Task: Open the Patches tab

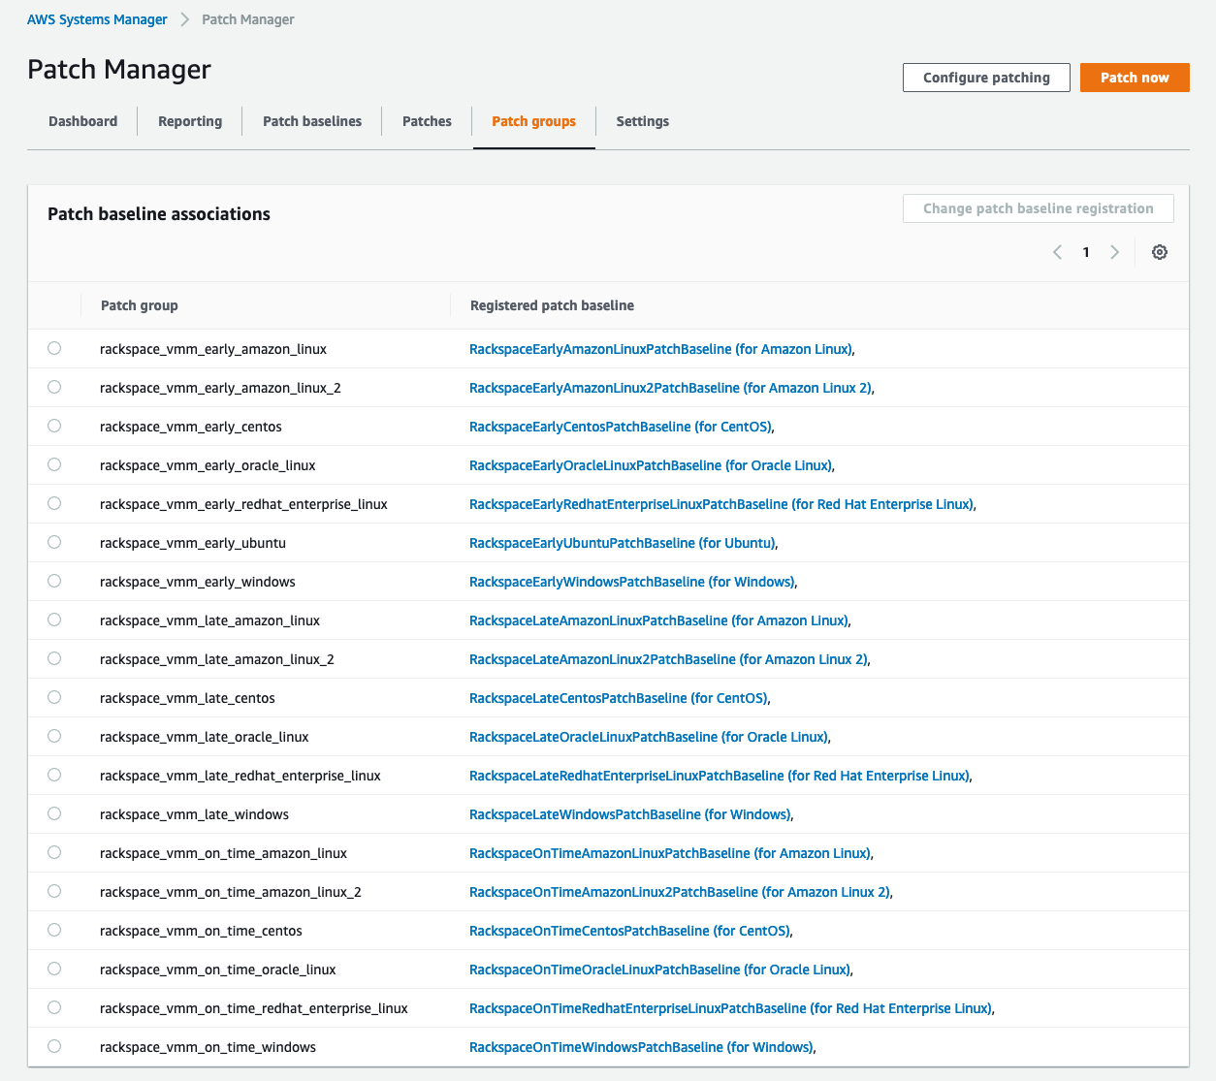Action: tap(427, 121)
